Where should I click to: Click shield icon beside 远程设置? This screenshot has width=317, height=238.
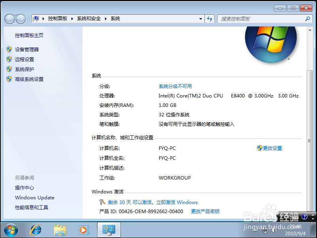[9, 59]
